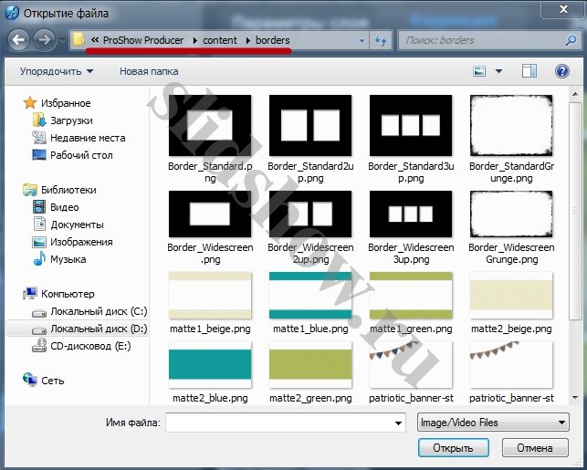Viewport: 587px width, 470px height.
Task: Select the Border_Widescreen3up.png thumbnail
Action: pyautogui.click(x=411, y=214)
